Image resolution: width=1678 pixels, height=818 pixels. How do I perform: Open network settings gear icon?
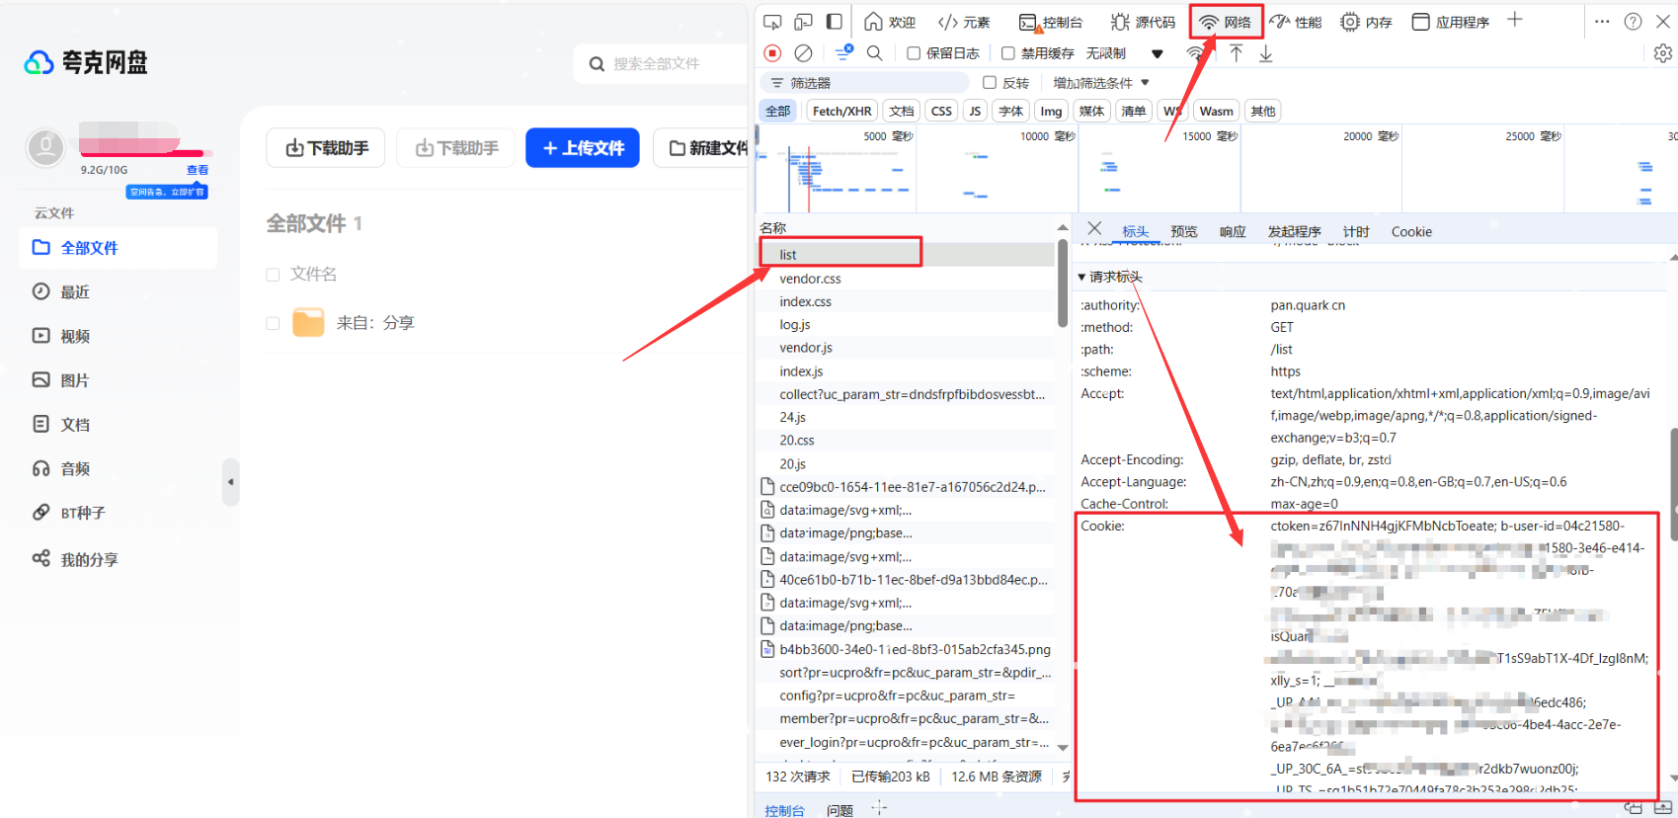pos(1662,53)
